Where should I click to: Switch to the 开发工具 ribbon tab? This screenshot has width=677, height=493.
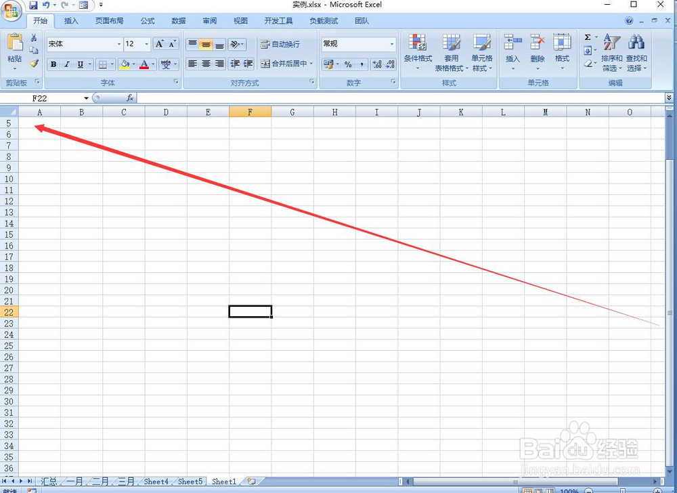(x=278, y=21)
